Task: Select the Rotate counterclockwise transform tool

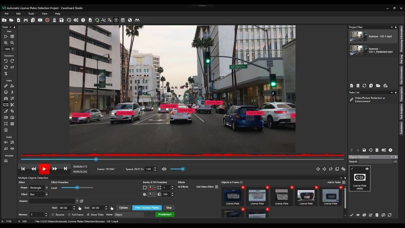Action: click(6, 61)
